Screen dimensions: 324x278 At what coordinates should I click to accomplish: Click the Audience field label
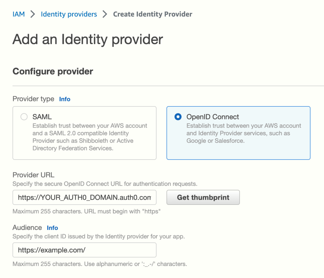coord(27,228)
